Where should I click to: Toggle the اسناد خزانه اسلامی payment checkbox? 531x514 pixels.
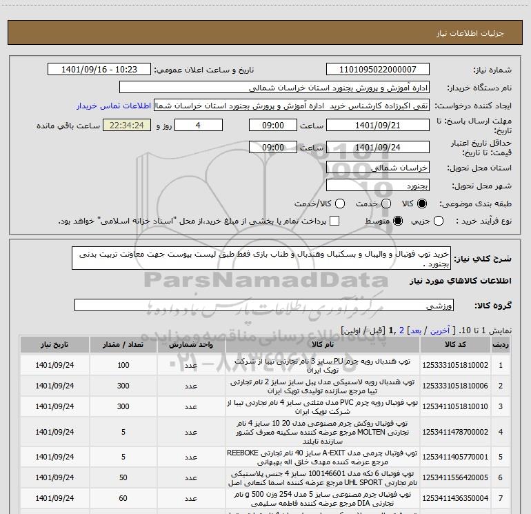[x=334, y=221]
